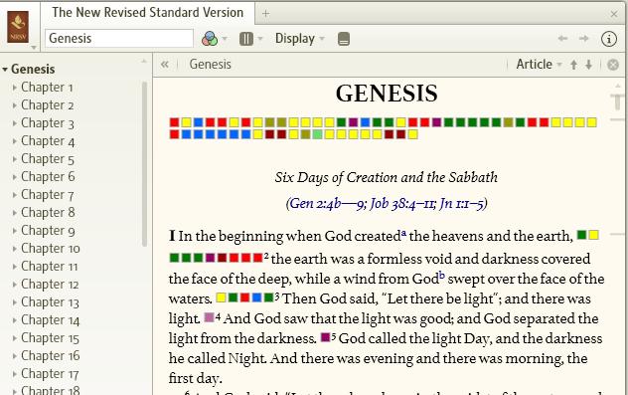Close the locator bar with X icon
628x395 pixels.
point(613,65)
